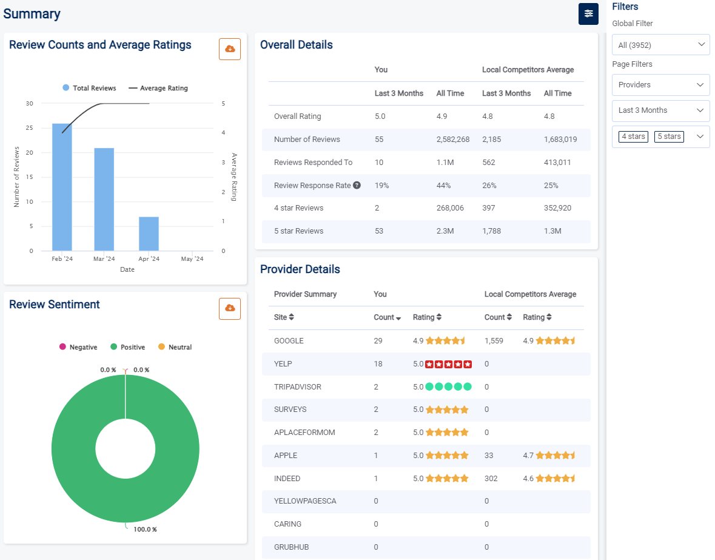
Task: Sort by competitors' Count column
Action: (x=498, y=317)
